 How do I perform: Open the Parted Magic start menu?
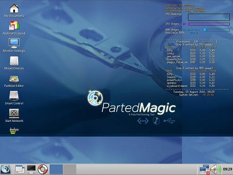pos(5,169)
